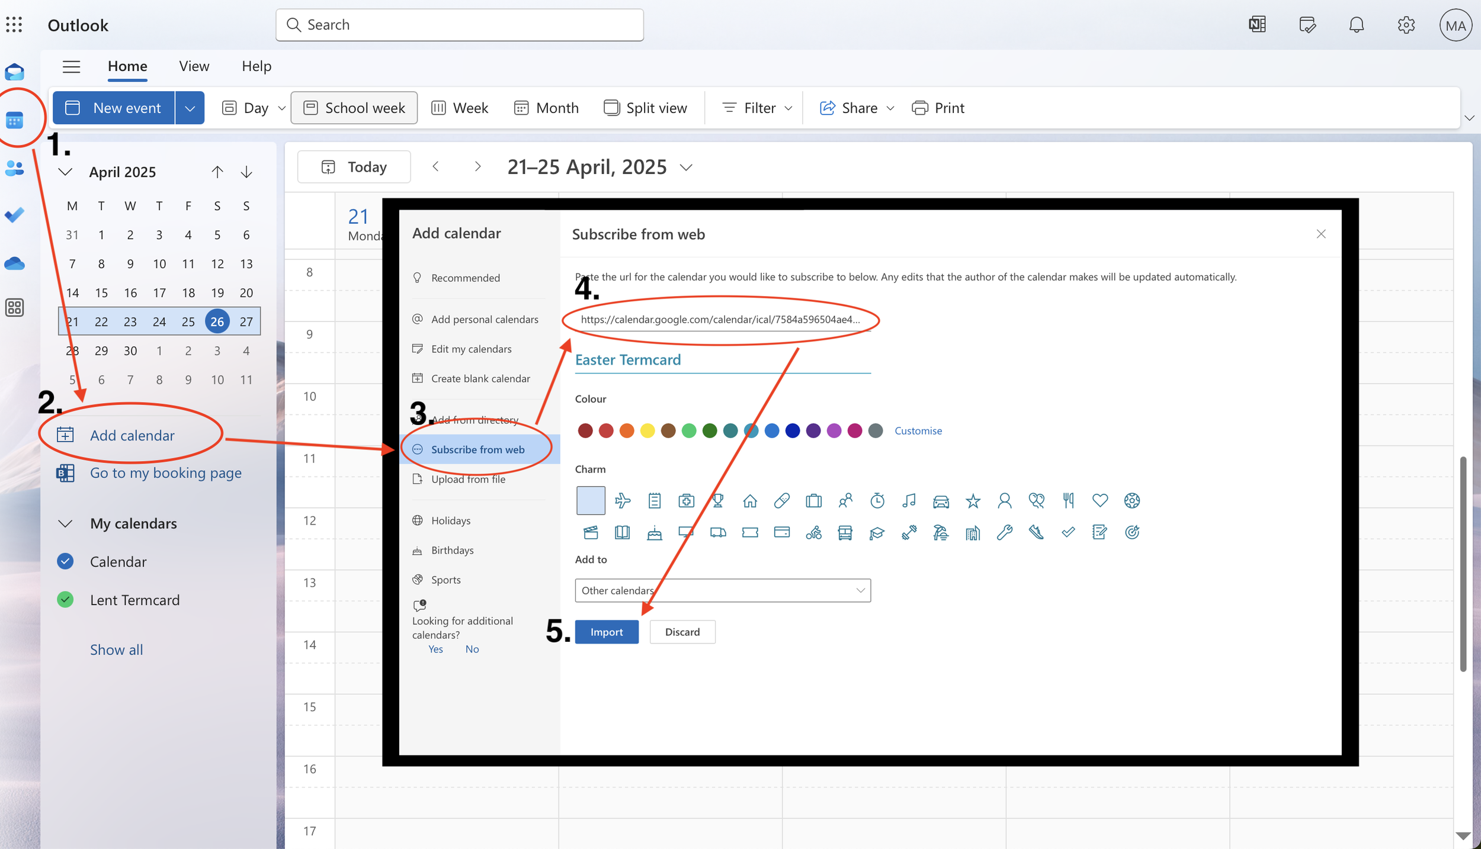This screenshot has height=849, width=1481.
Task: Click the Discard button
Action: coord(682,632)
